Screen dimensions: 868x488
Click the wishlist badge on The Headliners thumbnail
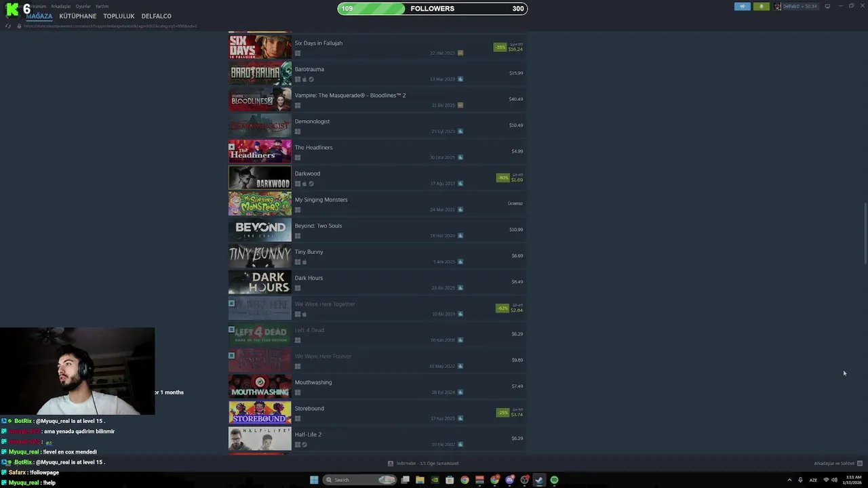tap(231, 146)
